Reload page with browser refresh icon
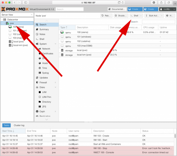The image size is (177, 156). 123,2
